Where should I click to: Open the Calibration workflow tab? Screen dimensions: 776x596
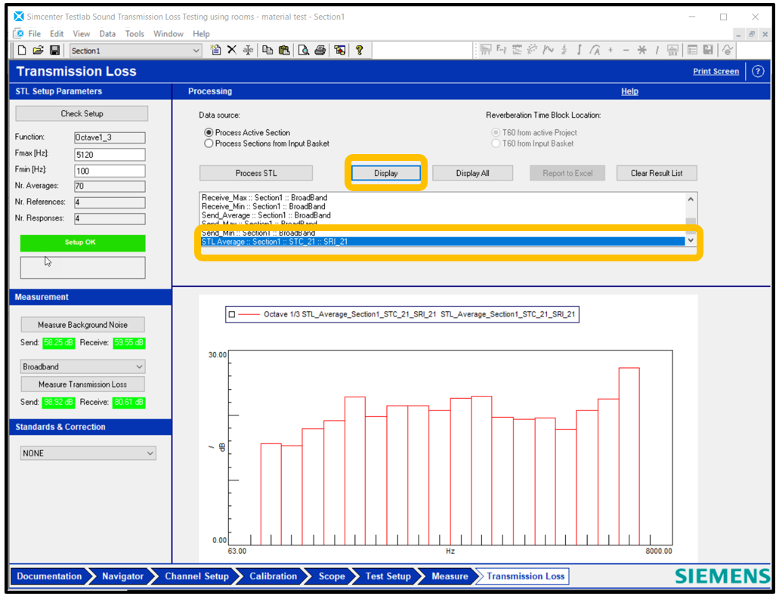(x=273, y=576)
